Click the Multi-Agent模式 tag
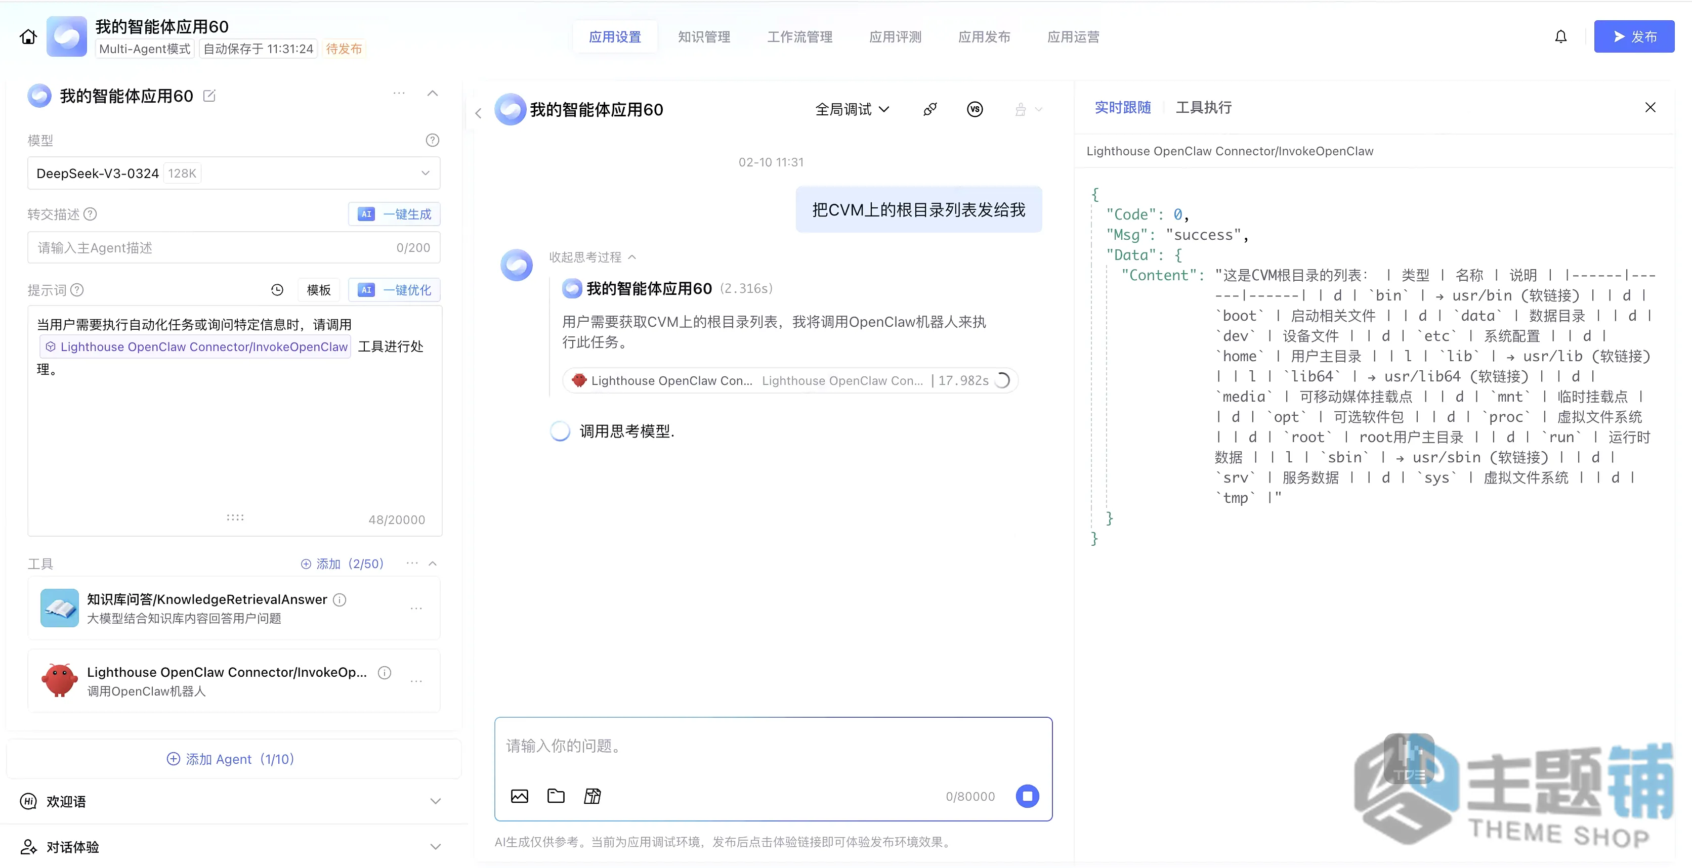Image resolution: width=1692 pixels, height=868 pixels. click(x=145, y=49)
